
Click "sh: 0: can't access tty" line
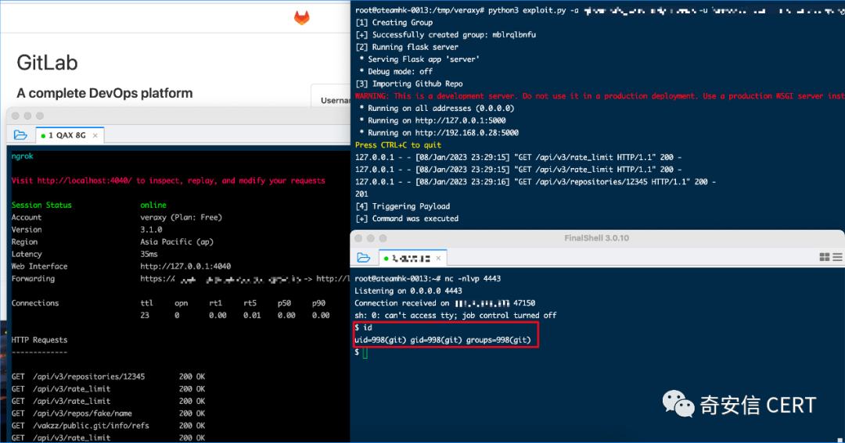point(456,316)
